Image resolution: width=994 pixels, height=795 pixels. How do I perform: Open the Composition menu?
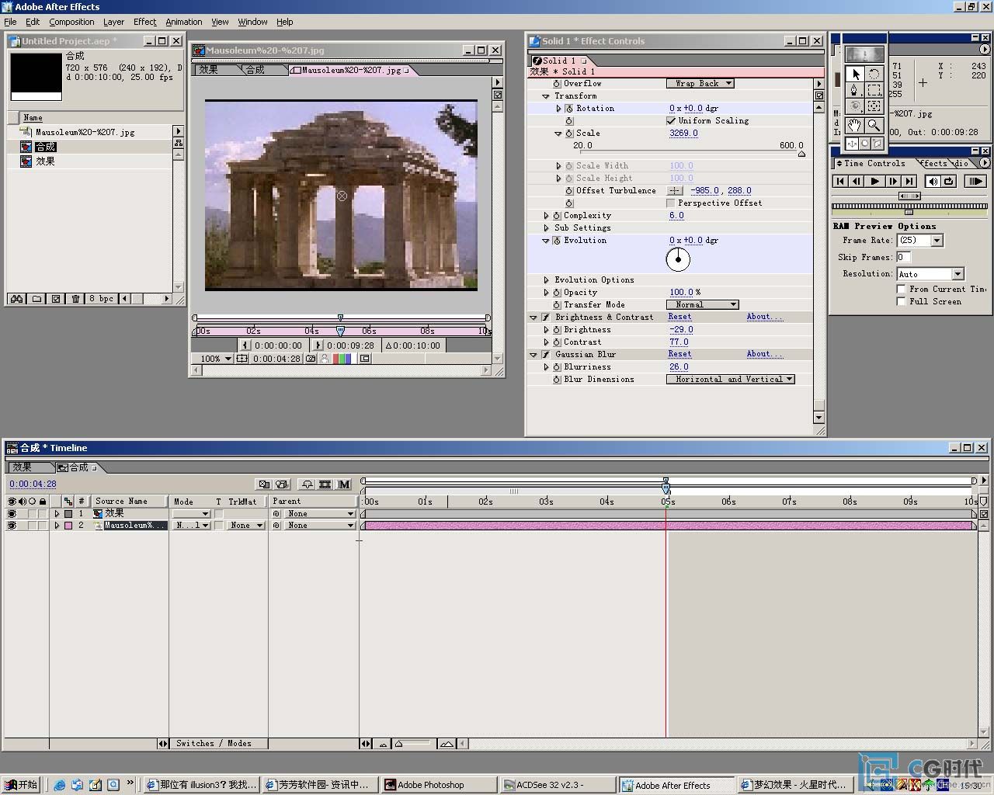click(71, 22)
